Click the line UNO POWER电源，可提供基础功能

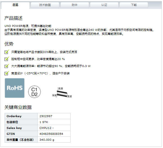point(28,26)
